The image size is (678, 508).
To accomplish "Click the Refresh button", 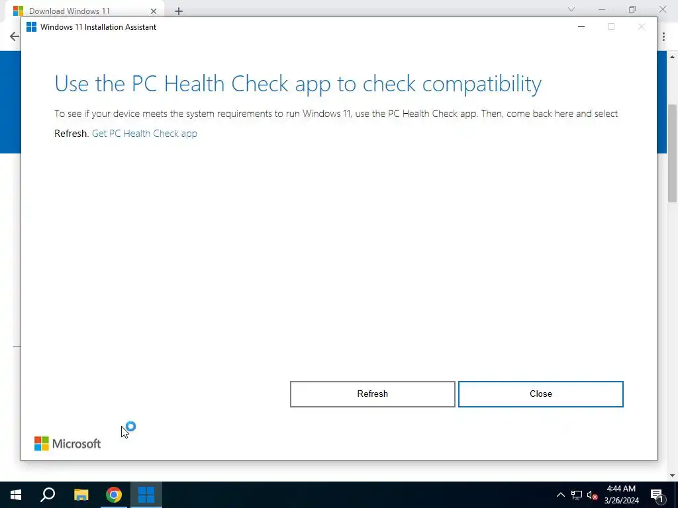I will coord(372,394).
